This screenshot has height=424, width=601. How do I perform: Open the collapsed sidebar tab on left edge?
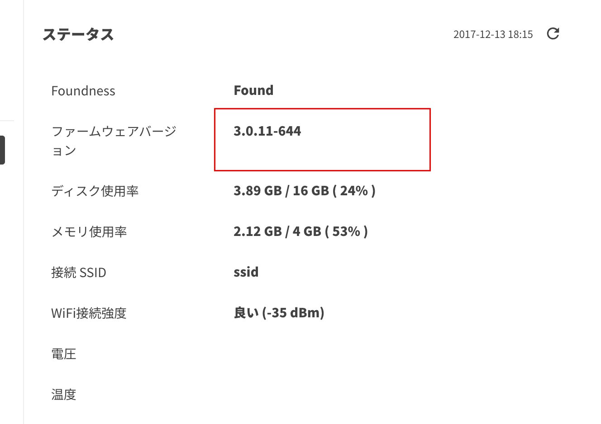coord(2,149)
